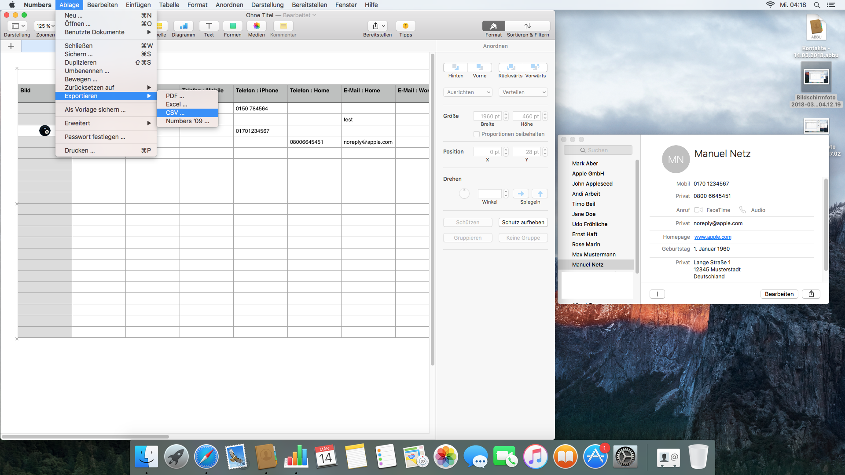Click the Tipps help icon
845x475 pixels.
pos(405,26)
